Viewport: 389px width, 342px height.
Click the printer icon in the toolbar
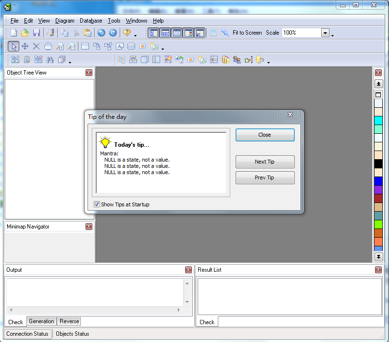(50, 33)
